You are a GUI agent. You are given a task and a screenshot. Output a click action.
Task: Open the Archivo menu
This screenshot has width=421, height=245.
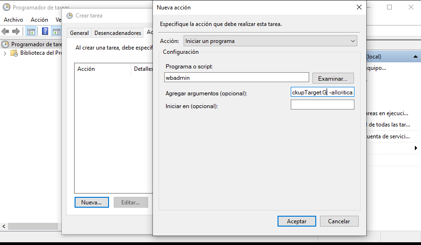coord(13,20)
